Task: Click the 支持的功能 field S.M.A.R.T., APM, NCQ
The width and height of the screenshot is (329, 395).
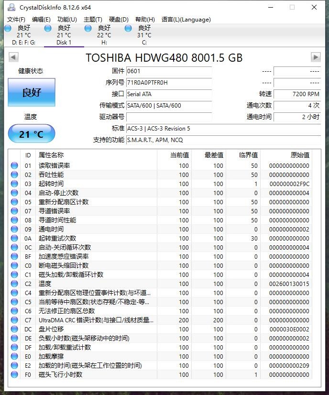Action: click(223, 140)
